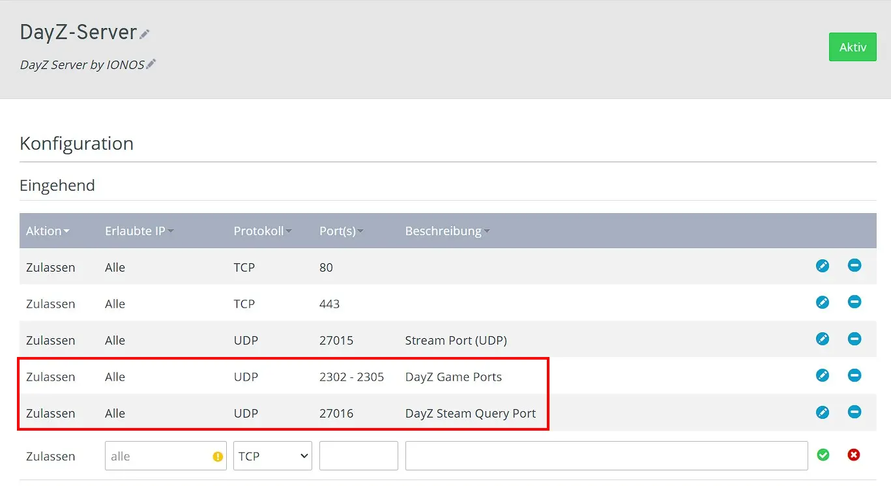Edit the Stream Port (UDP) 27015 rule
This screenshot has width=891, height=486.
pyautogui.click(x=823, y=339)
